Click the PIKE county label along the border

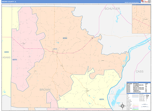57,109
